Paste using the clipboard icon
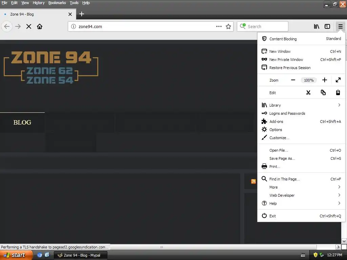Image resolution: width=347 pixels, height=260 pixels. coord(338,93)
